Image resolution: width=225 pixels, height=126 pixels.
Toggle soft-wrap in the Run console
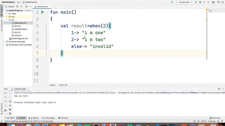click(10, 101)
